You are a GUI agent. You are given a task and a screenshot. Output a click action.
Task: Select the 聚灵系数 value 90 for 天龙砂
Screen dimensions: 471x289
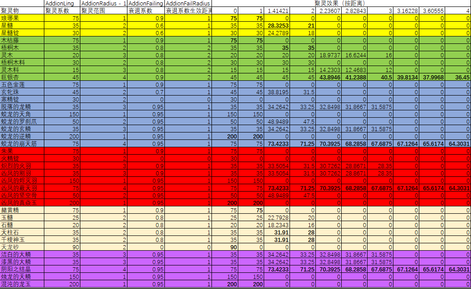point(62,247)
